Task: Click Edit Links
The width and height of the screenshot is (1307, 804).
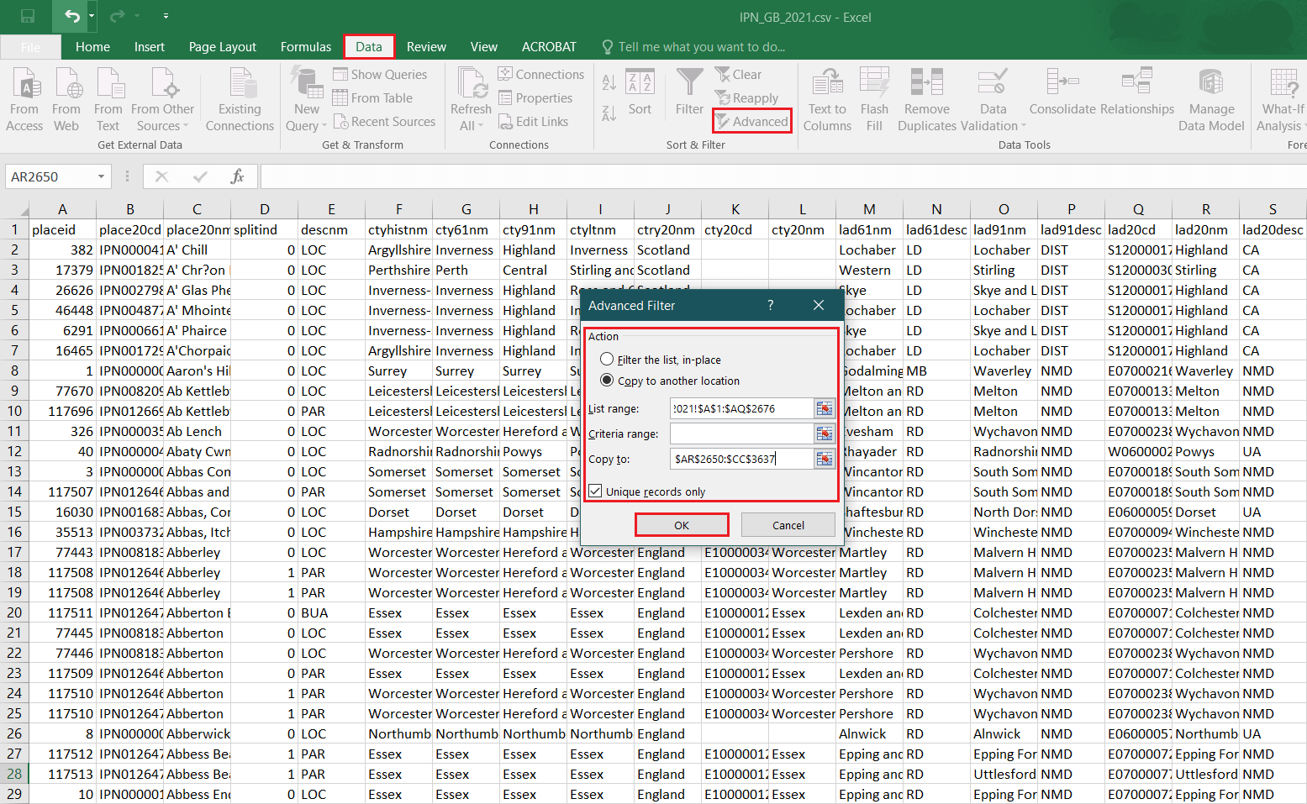Action: coord(534,121)
